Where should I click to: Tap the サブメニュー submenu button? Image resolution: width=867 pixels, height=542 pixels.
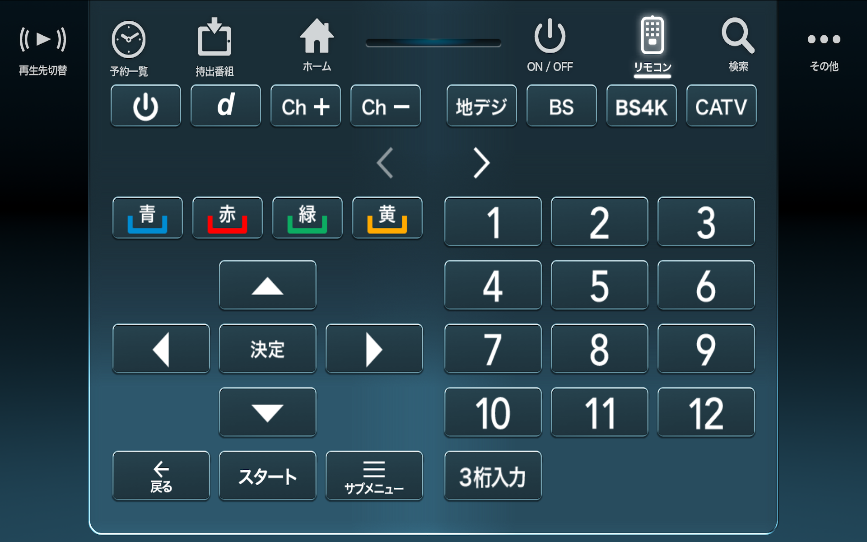tap(374, 476)
